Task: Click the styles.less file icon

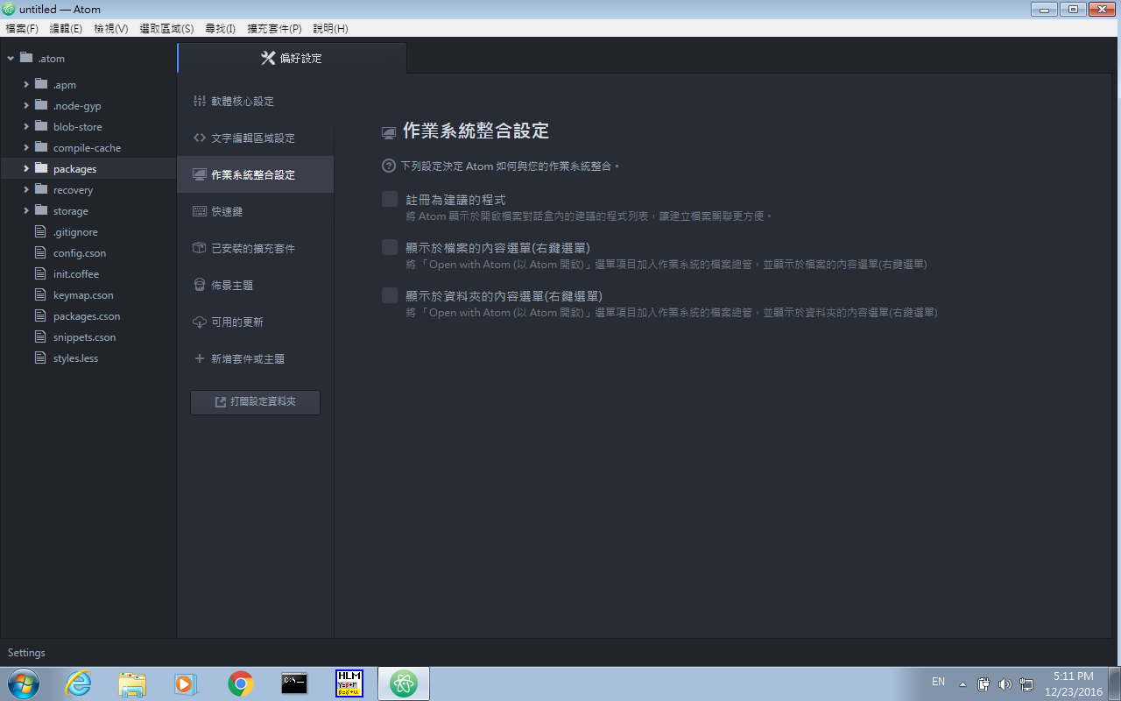Action: click(x=39, y=358)
